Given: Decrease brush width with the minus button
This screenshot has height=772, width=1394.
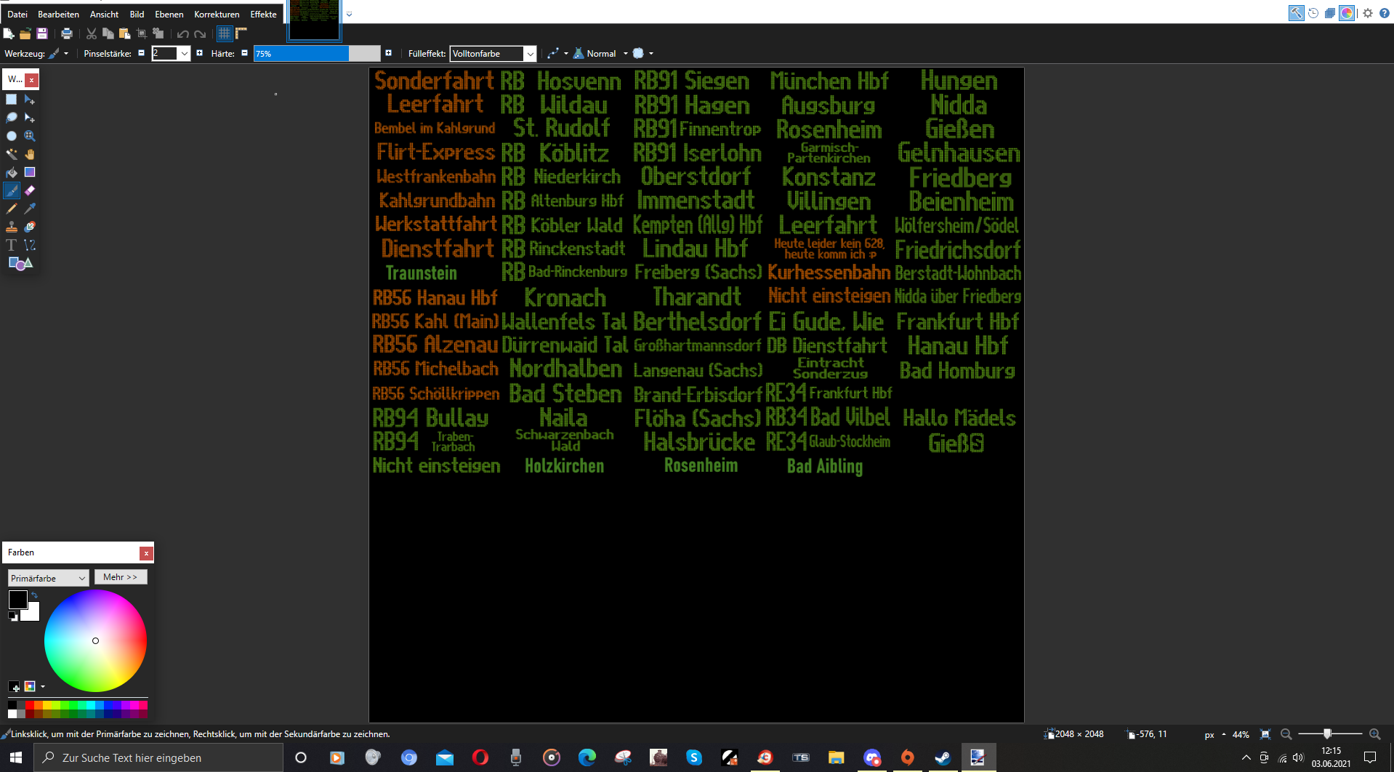Looking at the screenshot, I should (x=141, y=53).
